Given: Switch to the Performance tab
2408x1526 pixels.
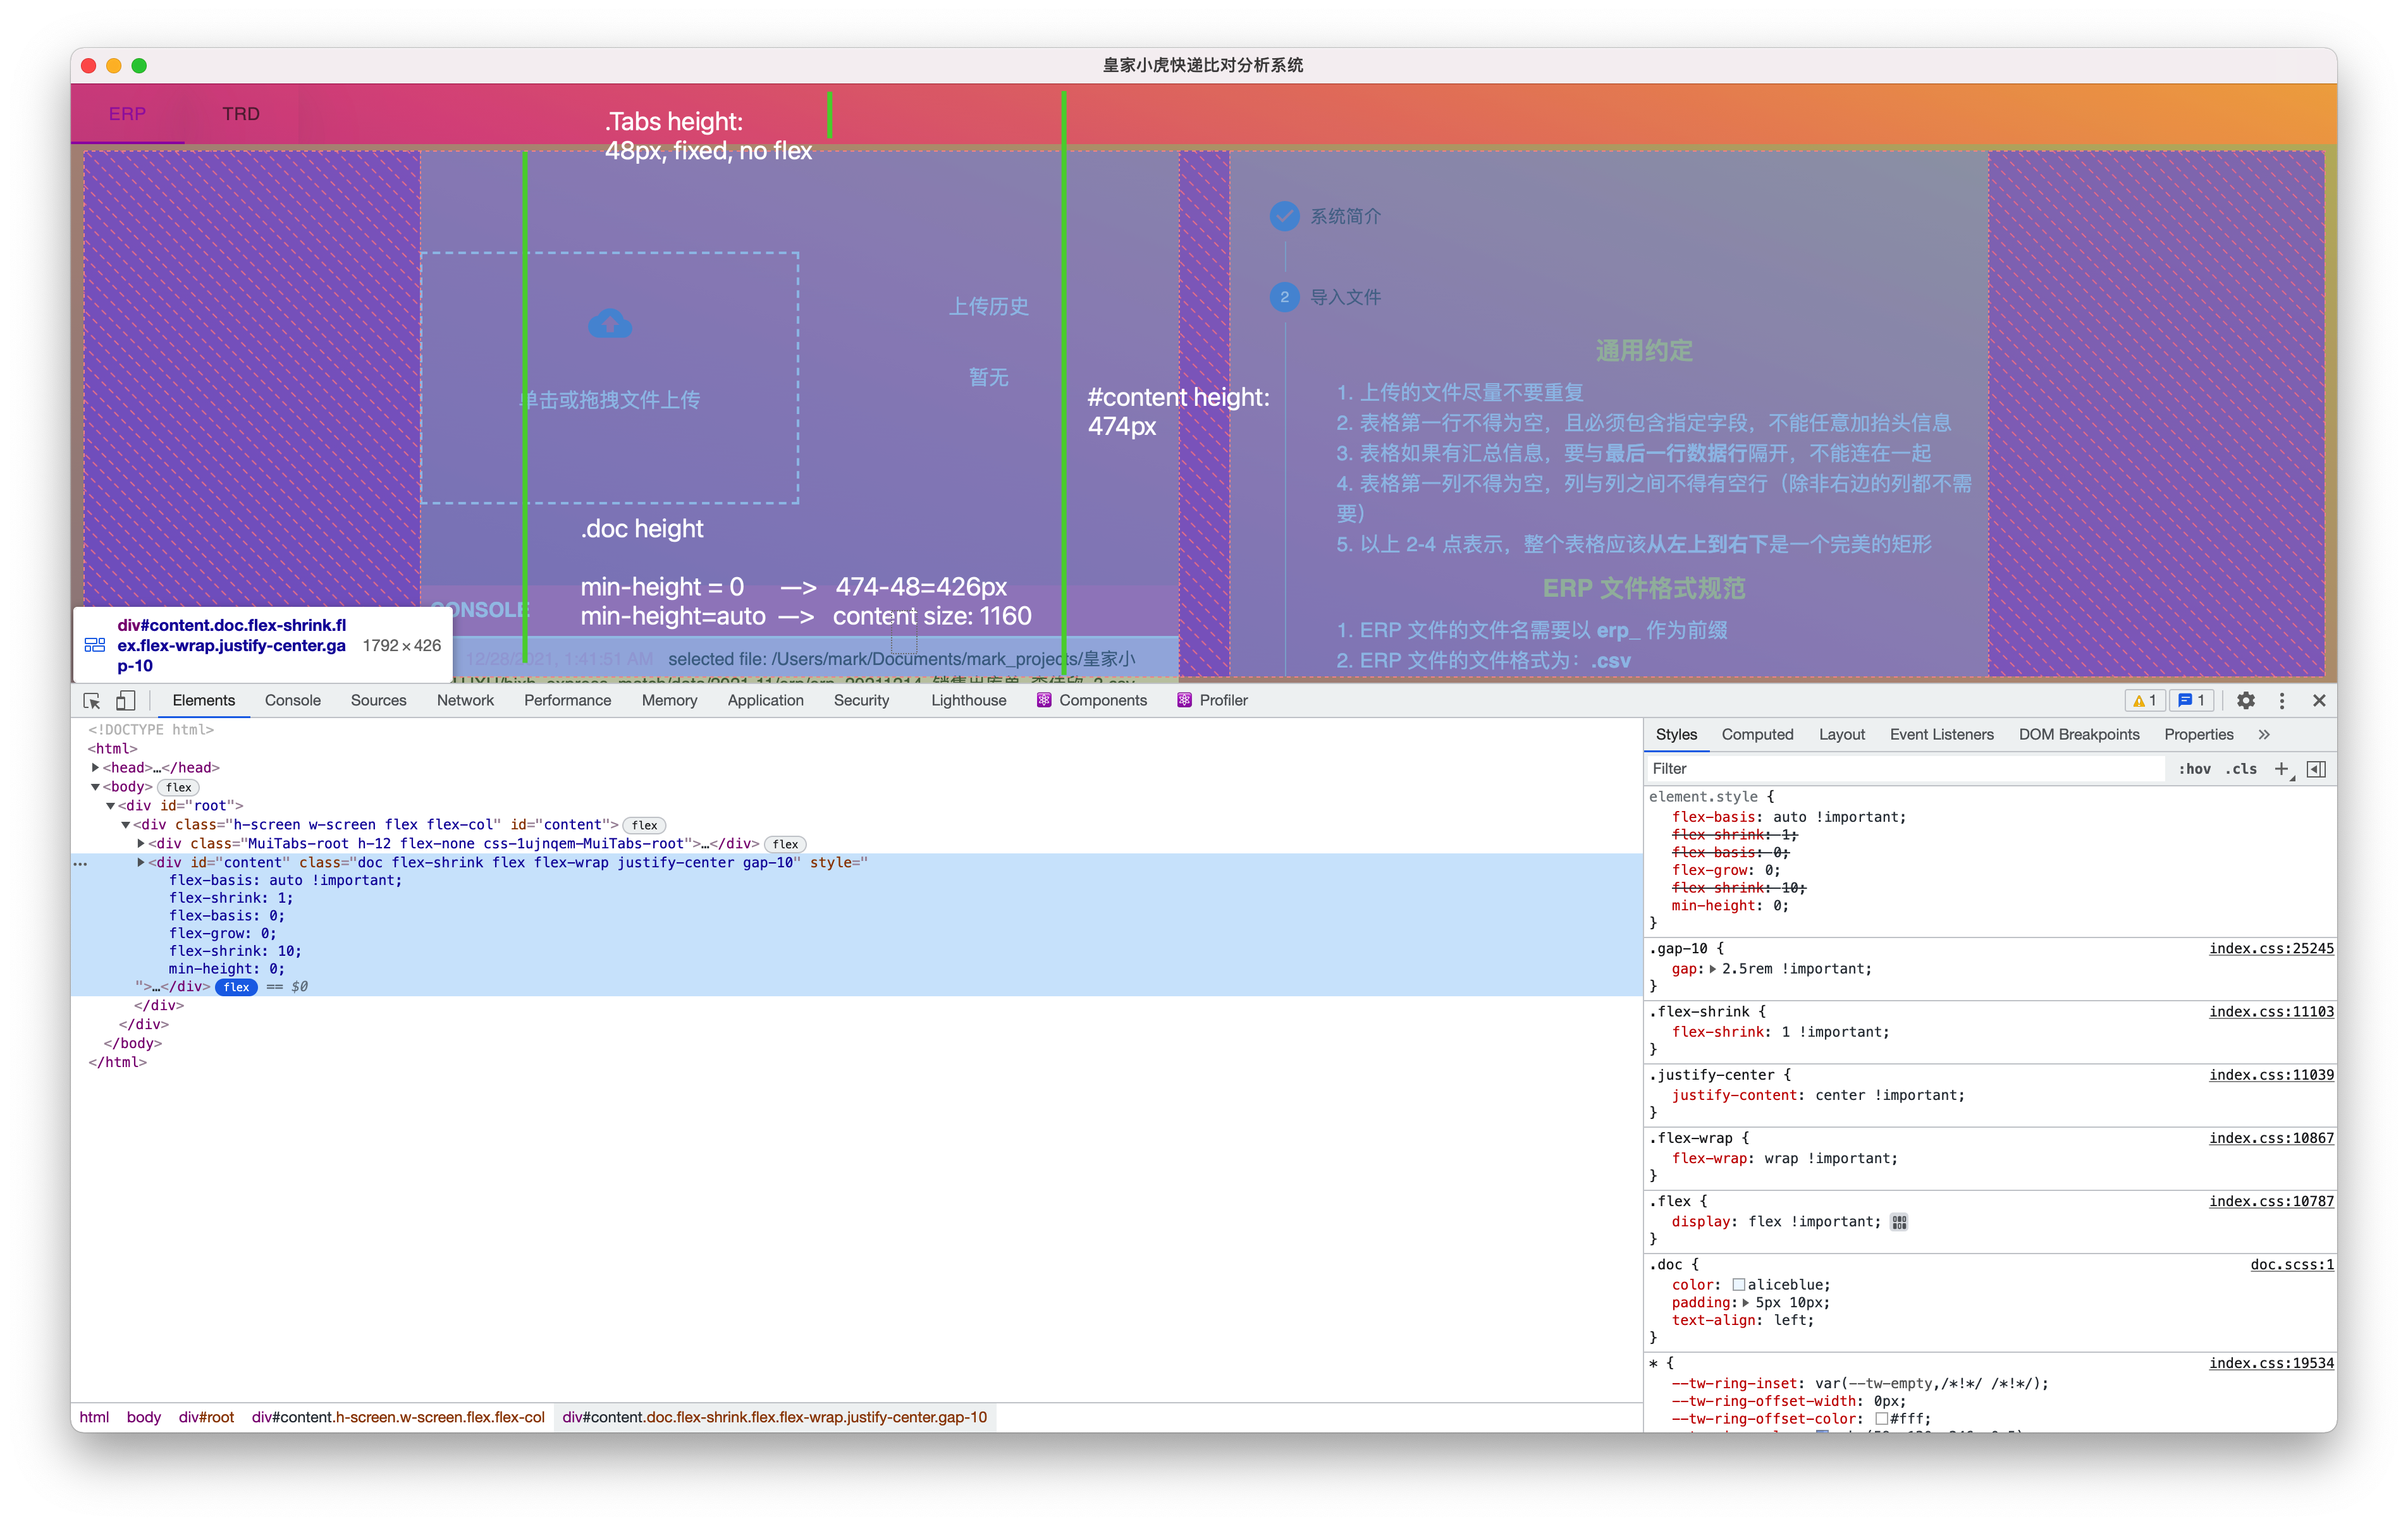Looking at the screenshot, I should pos(567,701).
